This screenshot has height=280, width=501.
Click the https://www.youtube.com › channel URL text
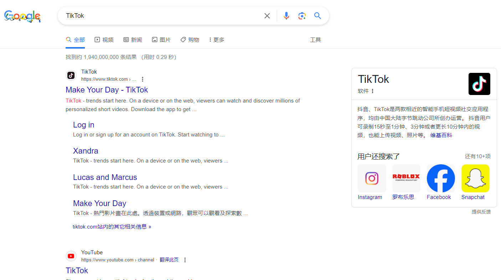118,260
